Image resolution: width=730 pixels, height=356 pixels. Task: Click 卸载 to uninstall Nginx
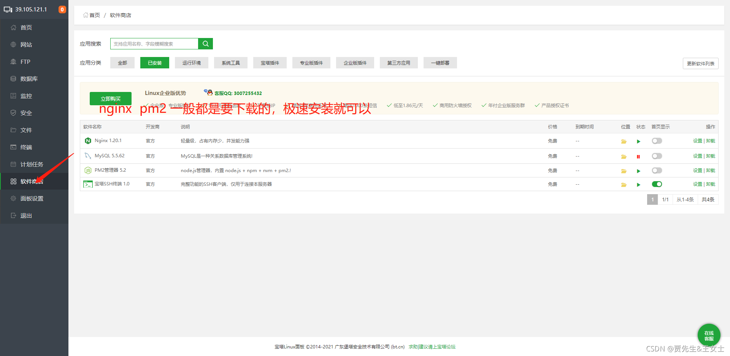tap(711, 141)
